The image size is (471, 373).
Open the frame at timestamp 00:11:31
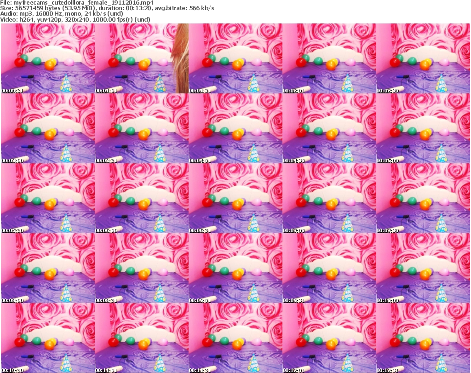click(x=235, y=338)
